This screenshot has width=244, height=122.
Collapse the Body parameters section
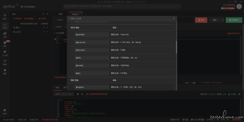[x=55, y=33]
